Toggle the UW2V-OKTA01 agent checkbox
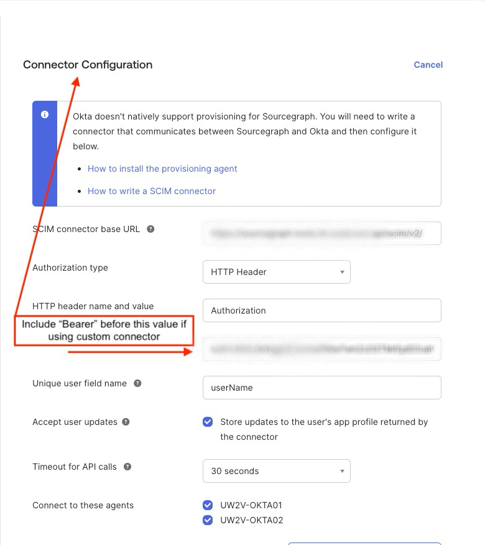This screenshot has height=545, width=485. (x=208, y=505)
